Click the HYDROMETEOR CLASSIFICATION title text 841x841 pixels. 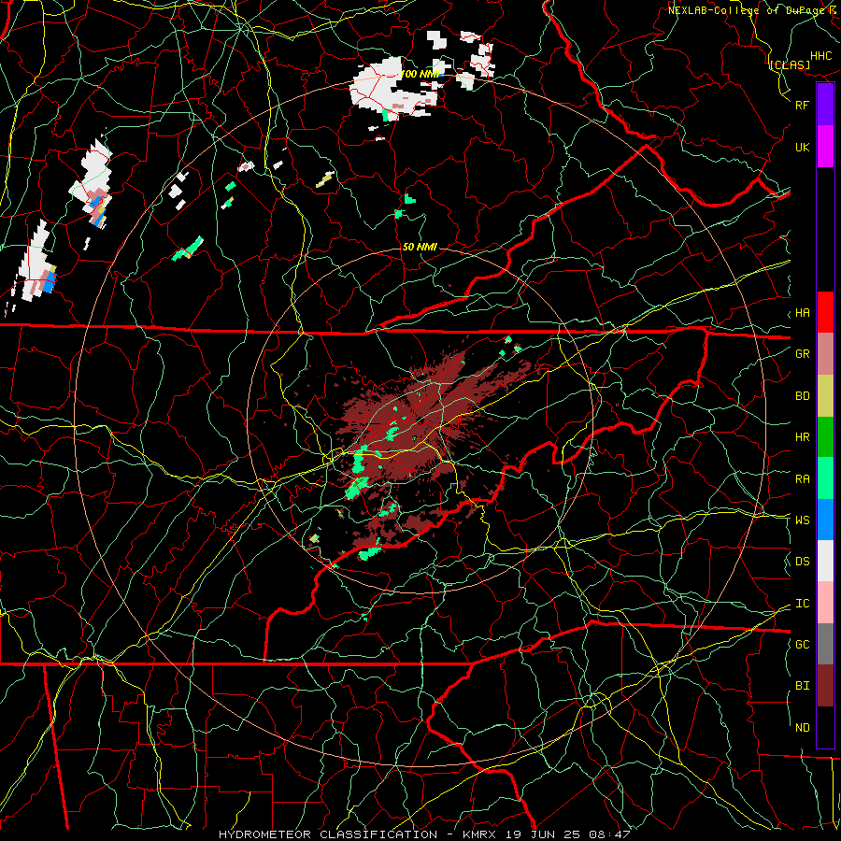(x=328, y=834)
